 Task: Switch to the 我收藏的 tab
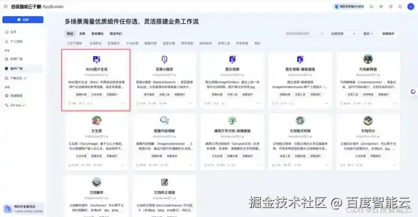98,34
